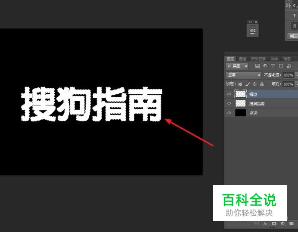The image size is (298, 232).
Task: Switch to the 信息 tab
Action: coord(287,59)
